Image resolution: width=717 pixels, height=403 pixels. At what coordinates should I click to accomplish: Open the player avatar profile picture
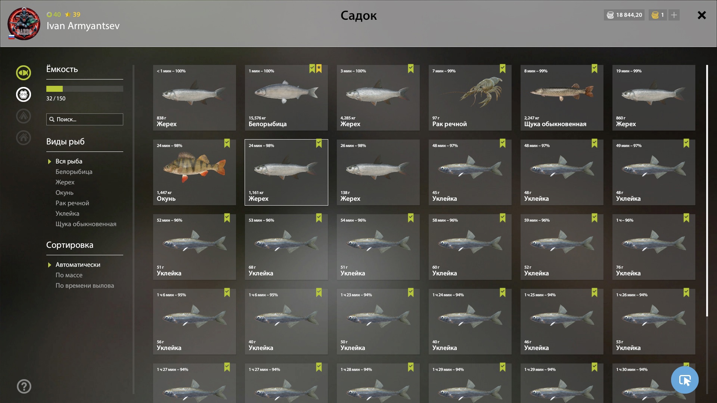24,24
